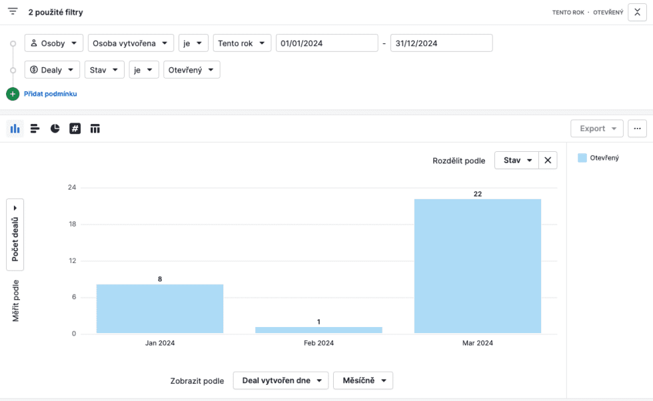Viewport: 653px width, 401px height.
Task: Expand the 'Osoba vytvořena' field dropdown
Action: 131,43
